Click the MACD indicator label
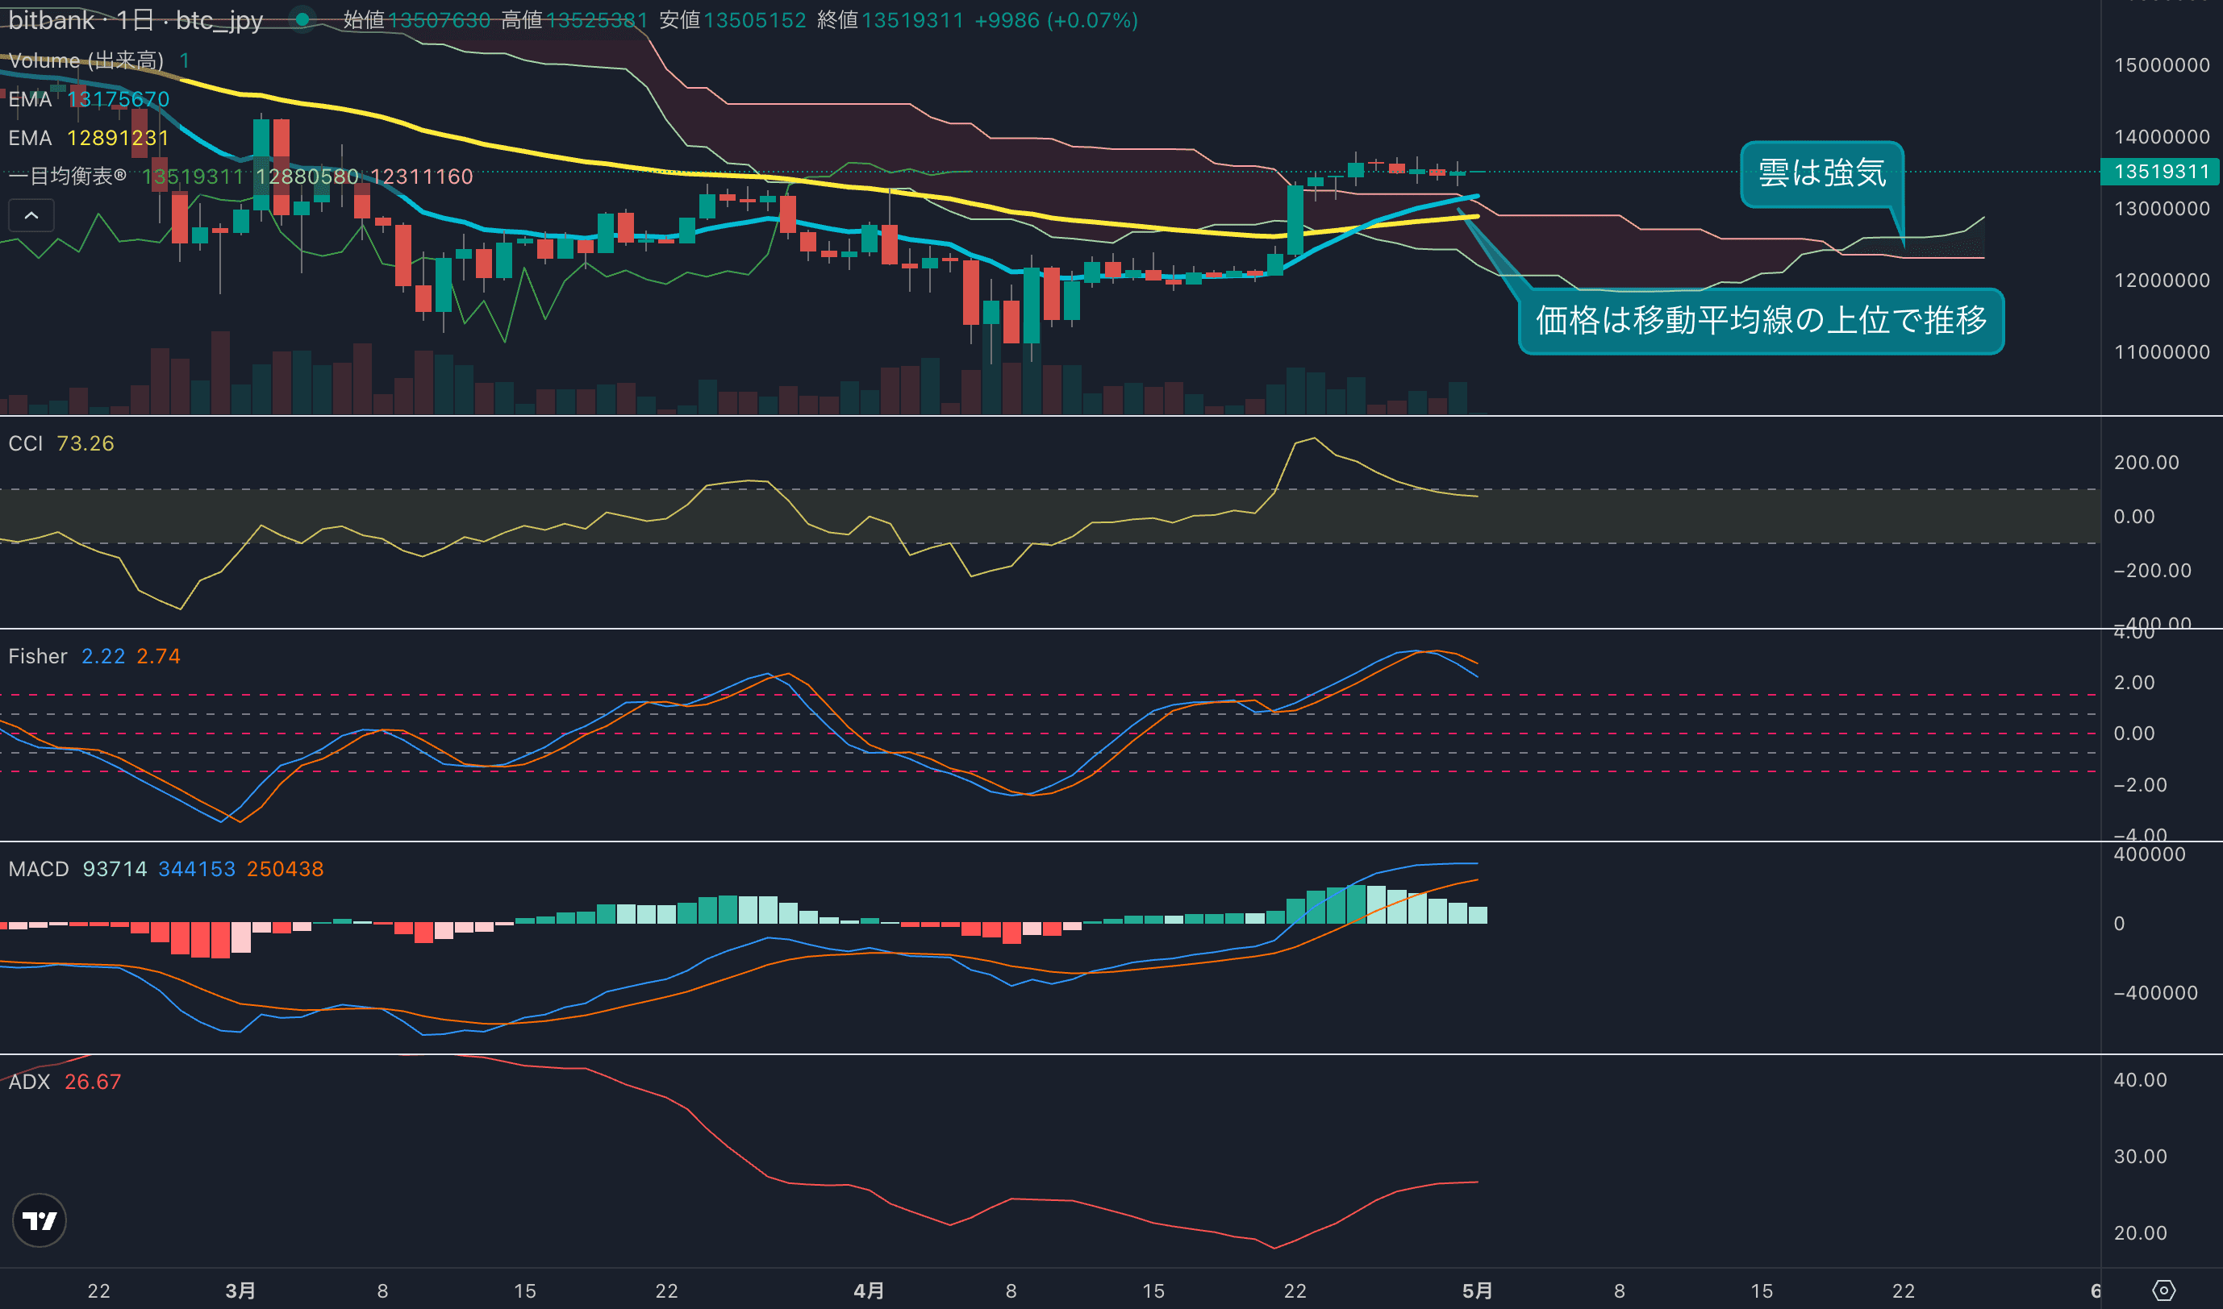 click(x=39, y=869)
